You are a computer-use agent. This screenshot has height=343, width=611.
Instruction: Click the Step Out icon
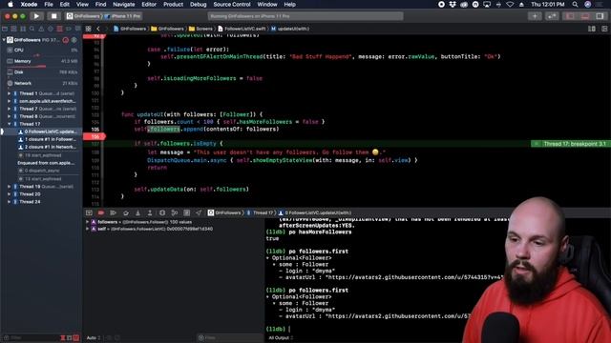point(150,212)
